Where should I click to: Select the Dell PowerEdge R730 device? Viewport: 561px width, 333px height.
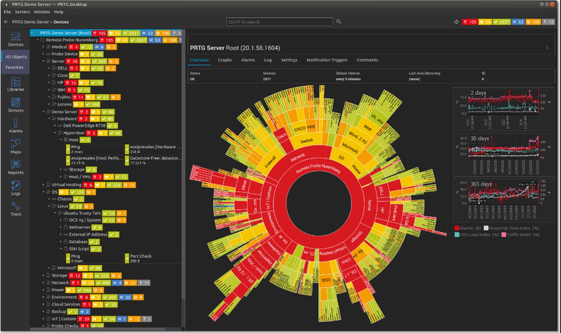coord(84,125)
